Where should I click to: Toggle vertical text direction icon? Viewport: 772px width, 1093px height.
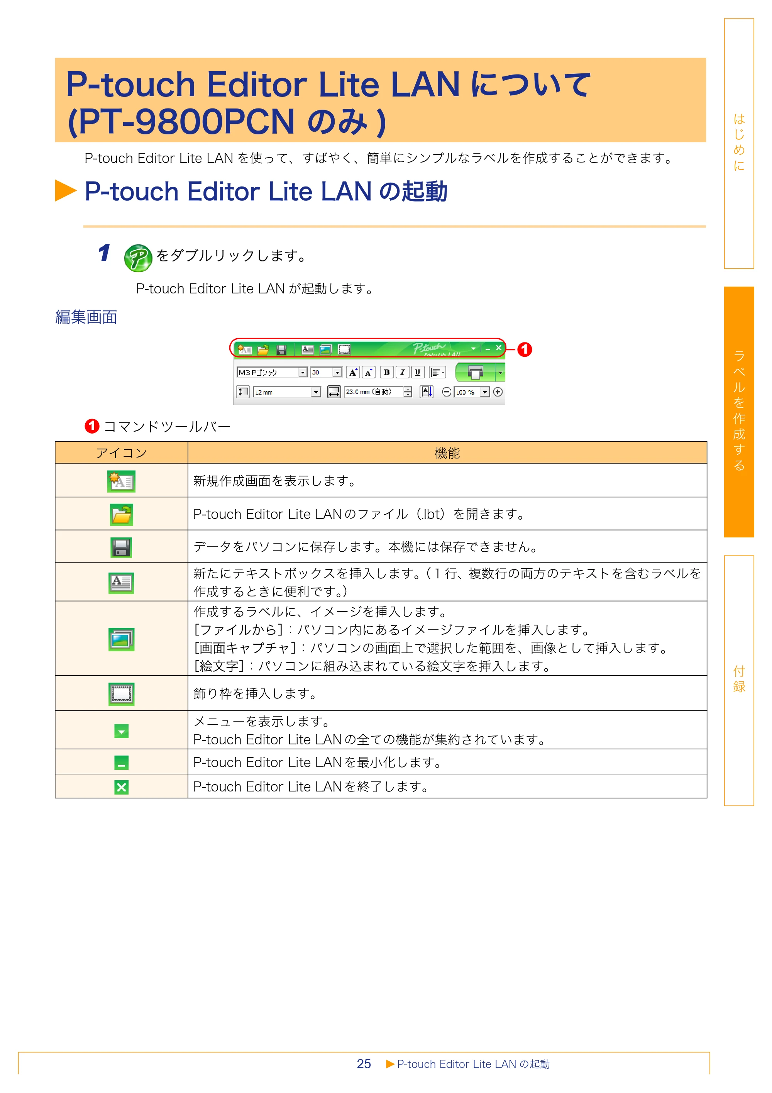click(427, 392)
